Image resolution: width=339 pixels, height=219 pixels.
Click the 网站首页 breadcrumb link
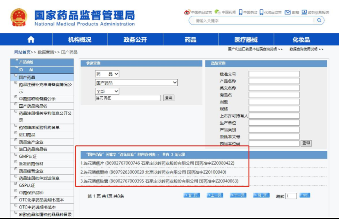coord(22,52)
